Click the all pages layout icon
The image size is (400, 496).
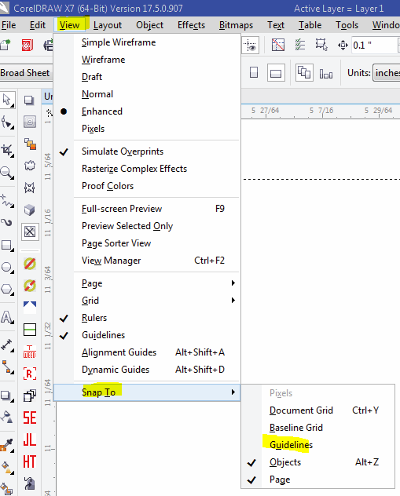coord(304,73)
